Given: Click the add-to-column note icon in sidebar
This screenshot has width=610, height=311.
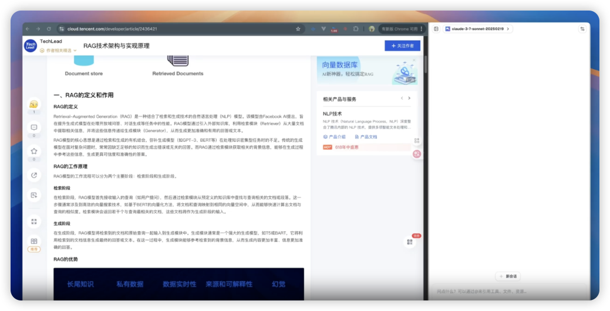Looking at the screenshot, I should (x=34, y=195).
